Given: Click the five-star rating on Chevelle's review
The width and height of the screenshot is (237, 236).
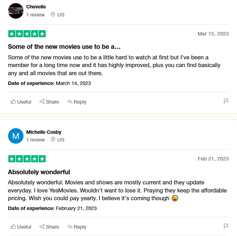Looking at the screenshot, I should pos(27,34).
